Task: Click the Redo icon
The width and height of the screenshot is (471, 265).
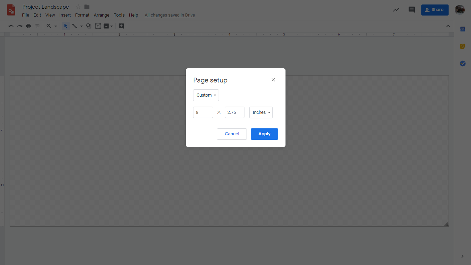Action: (20, 26)
